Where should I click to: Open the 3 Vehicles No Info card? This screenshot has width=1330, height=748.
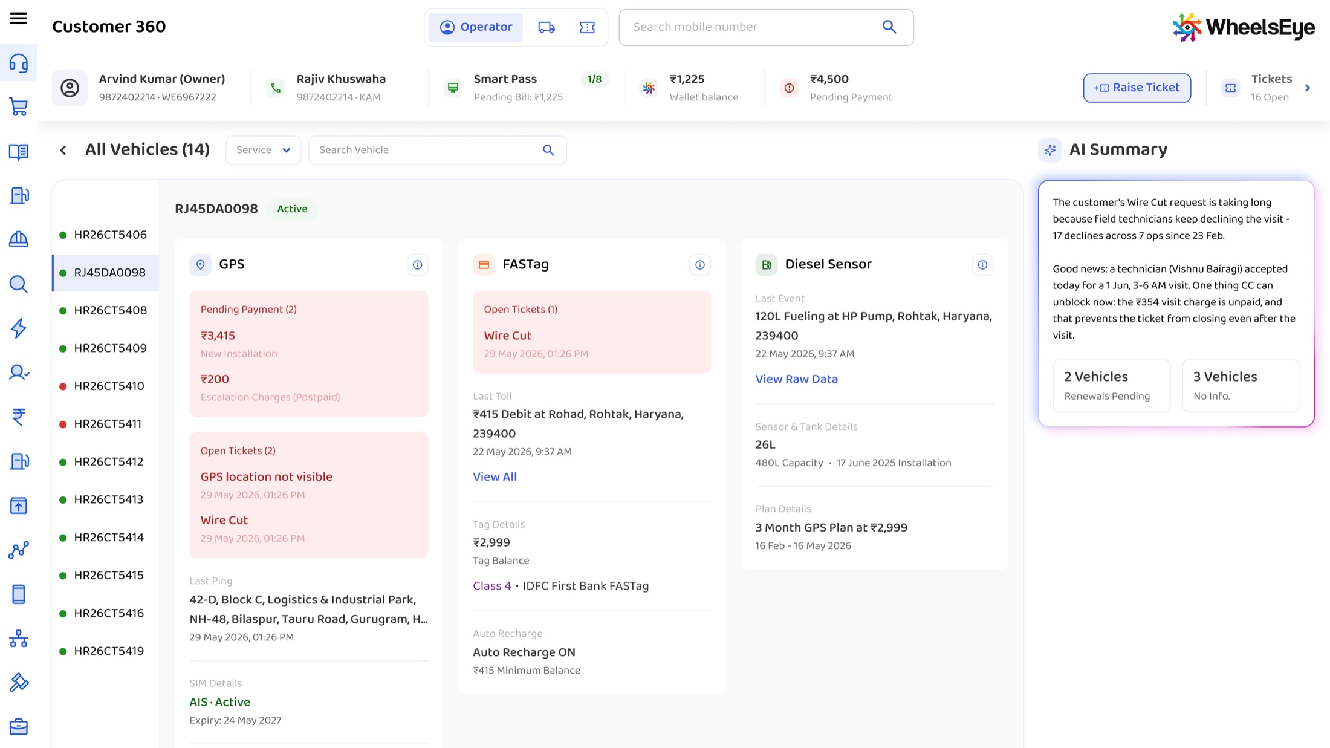1241,386
